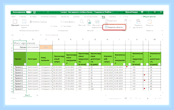Select the cell Проект 5
The image size is (174, 110).
(x=20, y=78)
